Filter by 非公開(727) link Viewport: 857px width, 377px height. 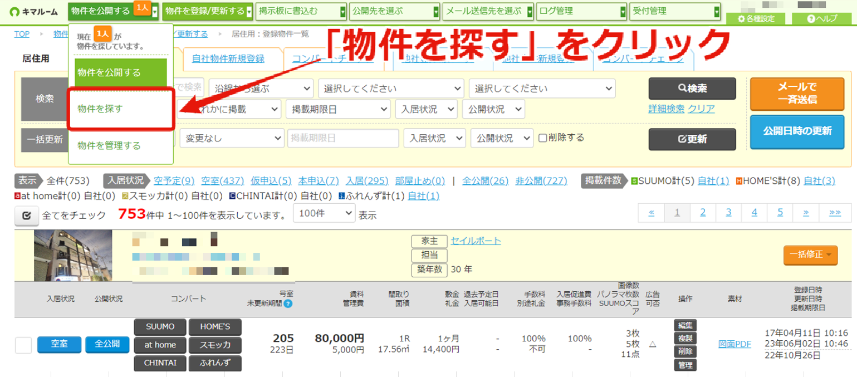pos(541,180)
